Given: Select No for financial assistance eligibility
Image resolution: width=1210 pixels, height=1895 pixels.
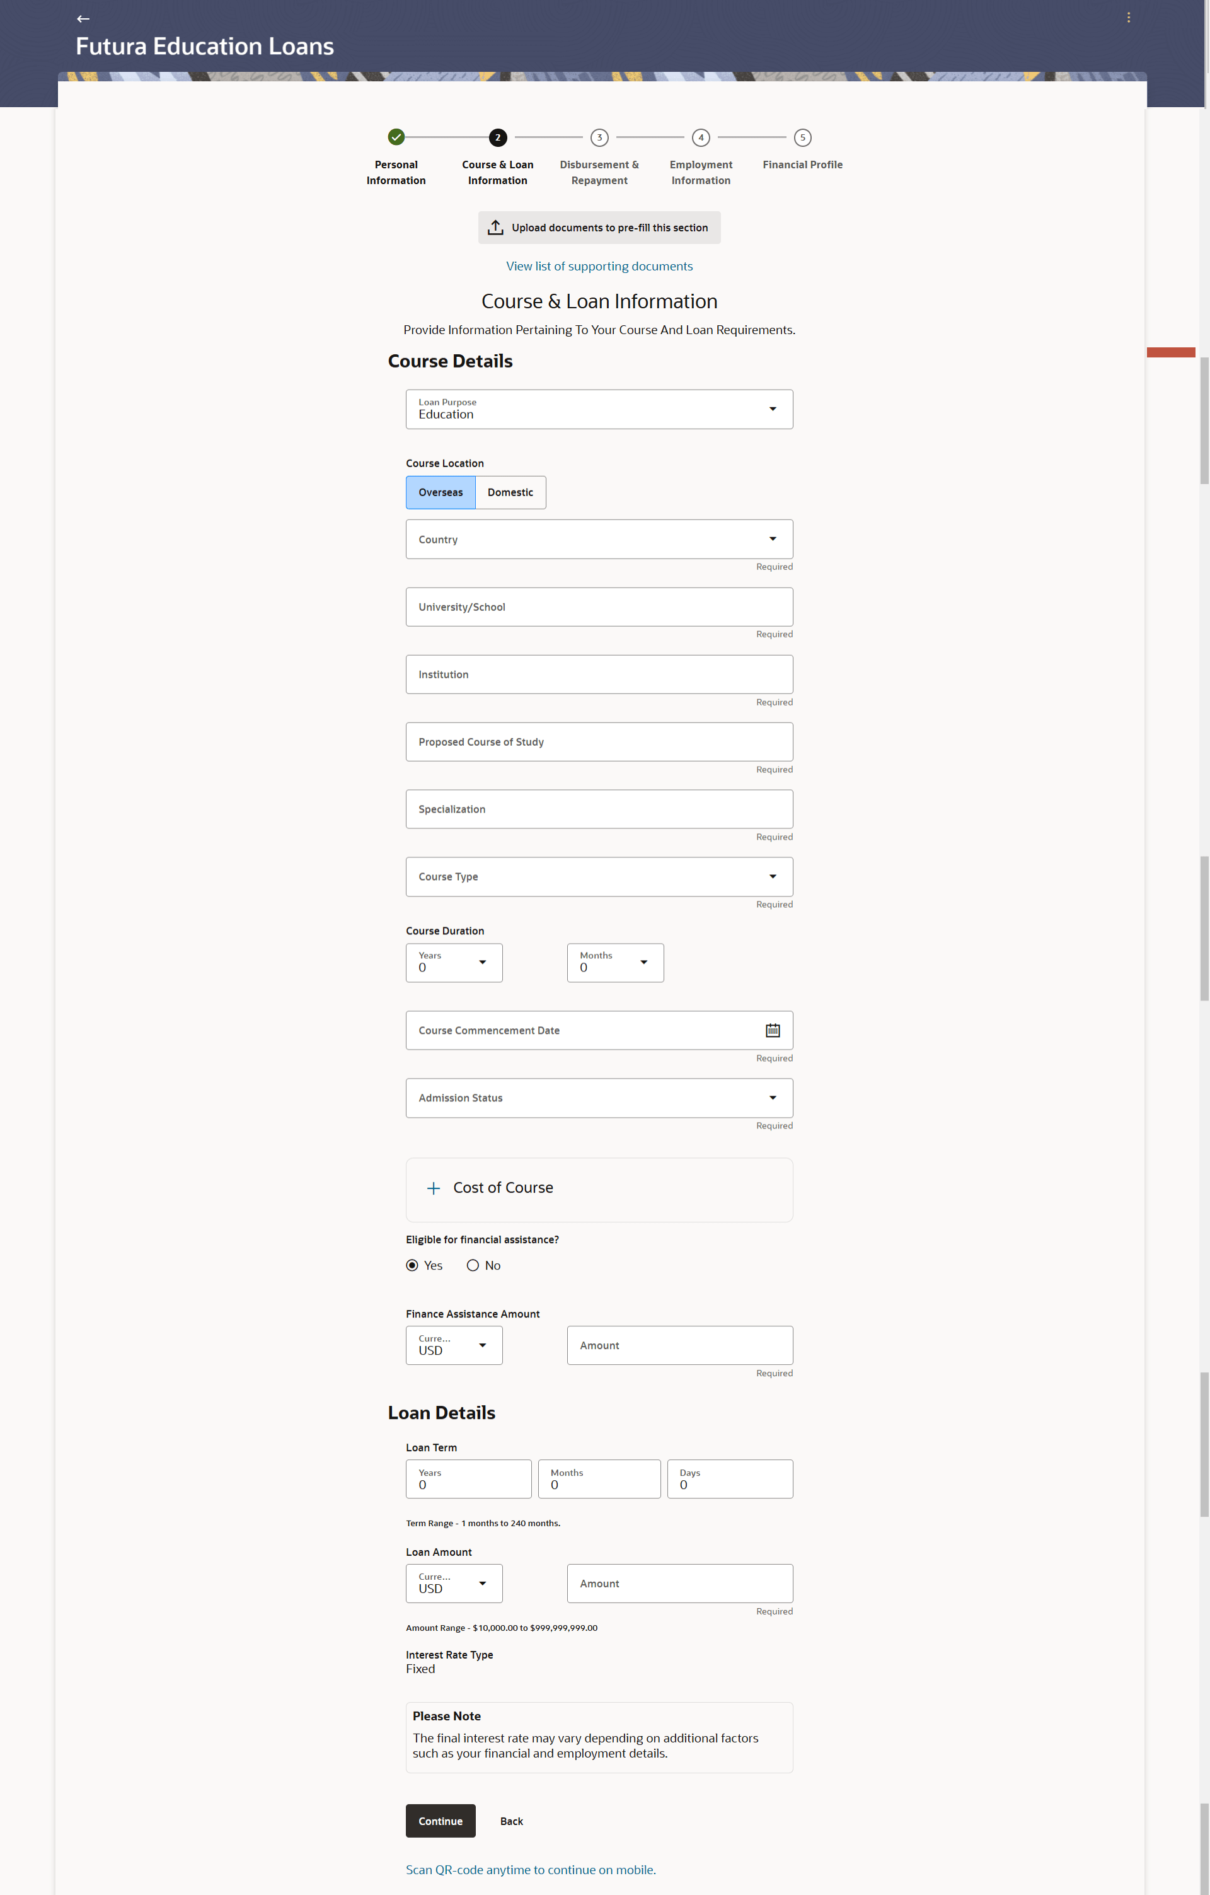Looking at the screenshot, I should [x=473, y=1265].
